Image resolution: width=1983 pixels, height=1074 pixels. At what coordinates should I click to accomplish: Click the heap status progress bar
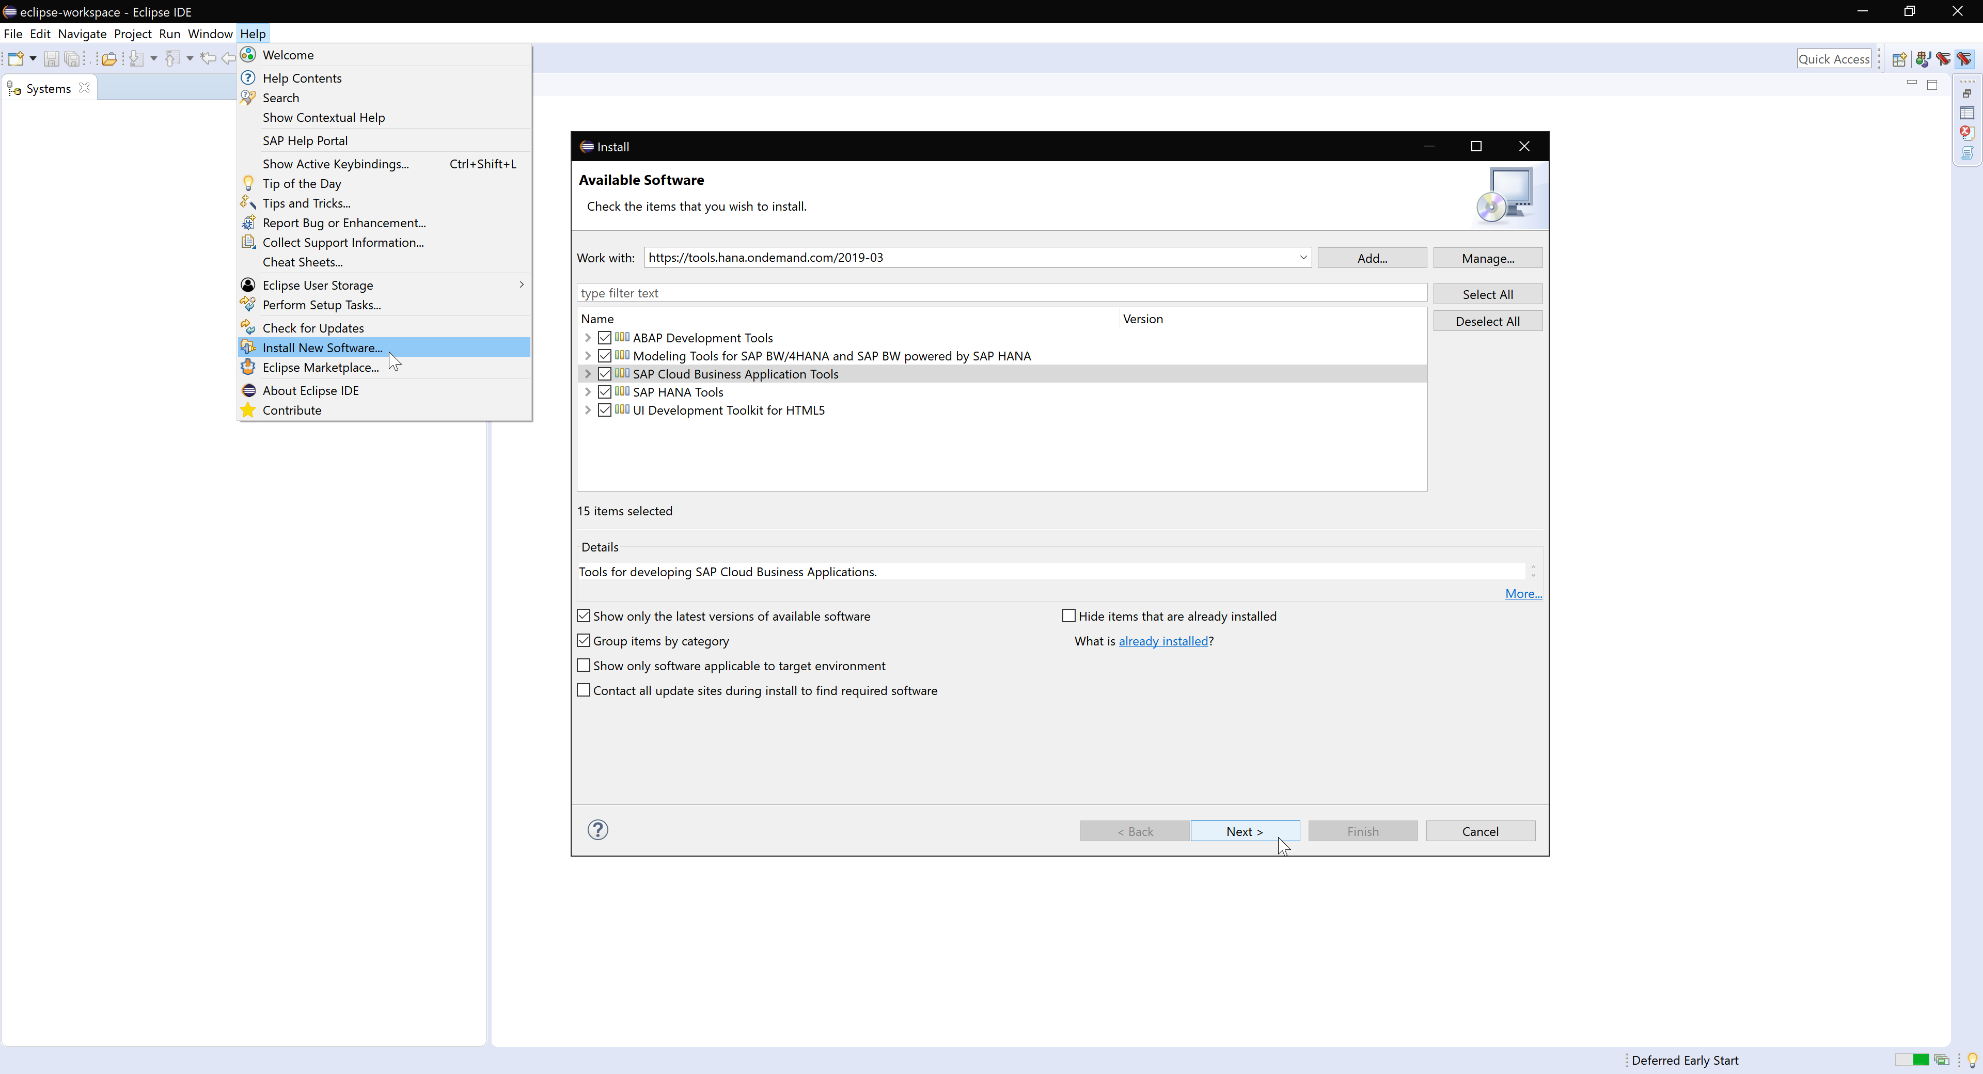tap(1912, 1060)
